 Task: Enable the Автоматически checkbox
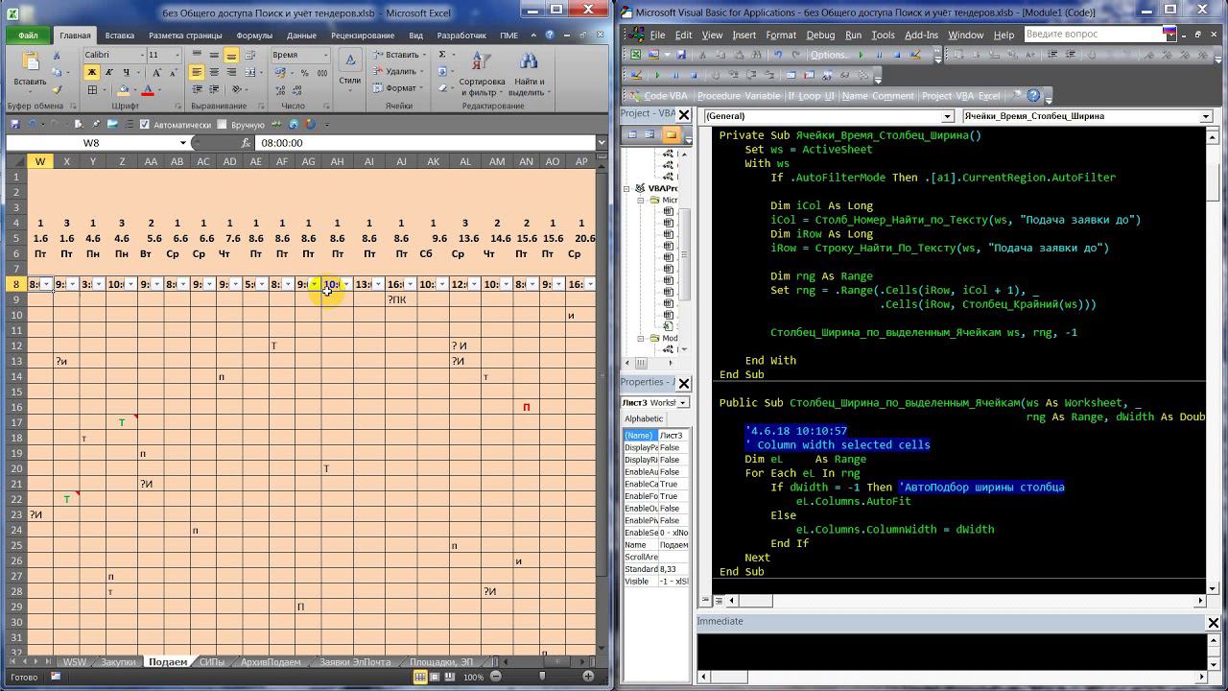(x=145, y=125)
